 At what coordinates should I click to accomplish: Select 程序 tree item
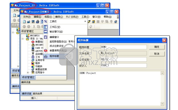coord(38,63)
